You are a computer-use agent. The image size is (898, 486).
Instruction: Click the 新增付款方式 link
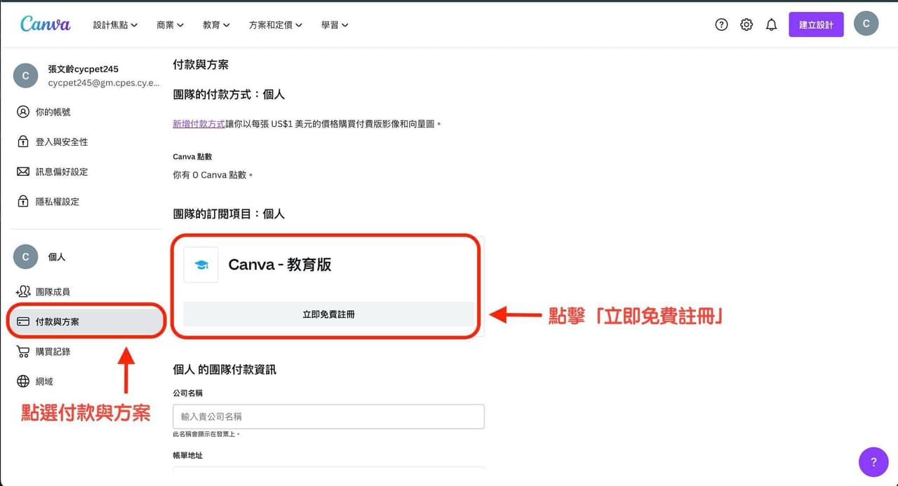click(199, 124)
